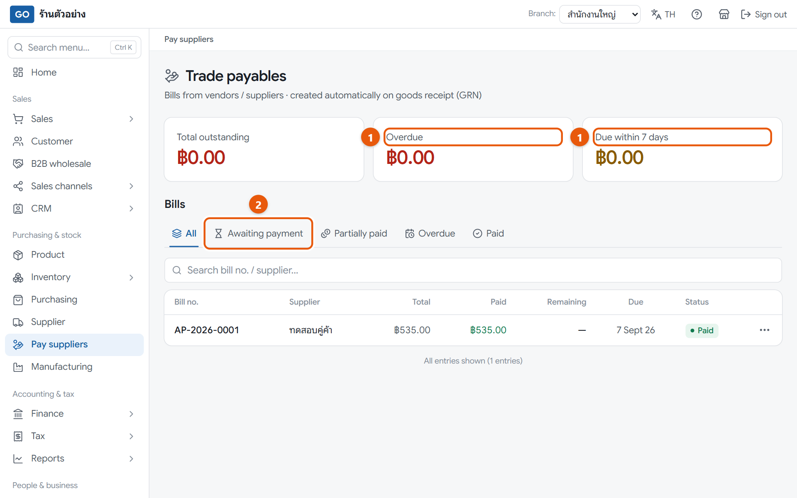Click the Manufacturing factory icon

pos(18,367)
